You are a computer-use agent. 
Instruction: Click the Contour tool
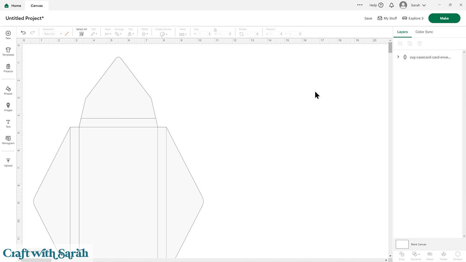[x=458, y=256]
